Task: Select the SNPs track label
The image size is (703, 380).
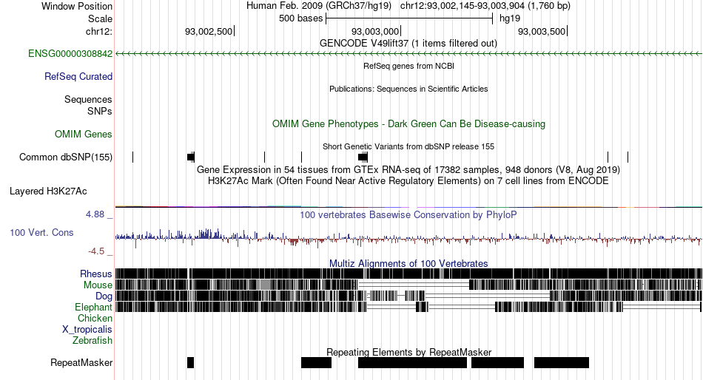Action: [100, 111]
